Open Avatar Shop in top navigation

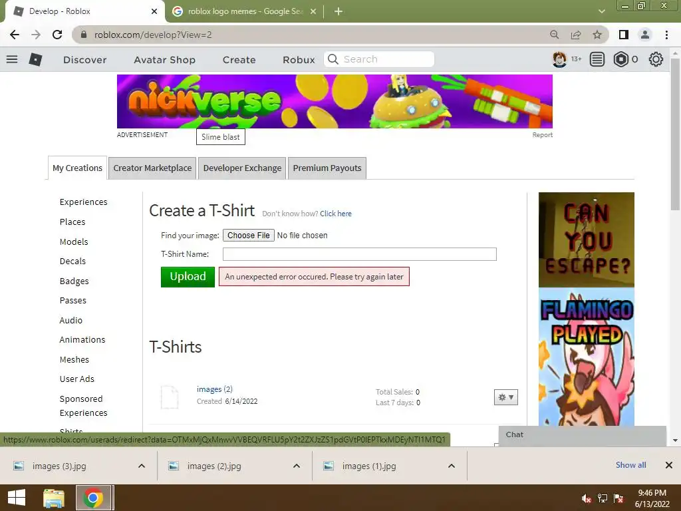tap(165, 59)
